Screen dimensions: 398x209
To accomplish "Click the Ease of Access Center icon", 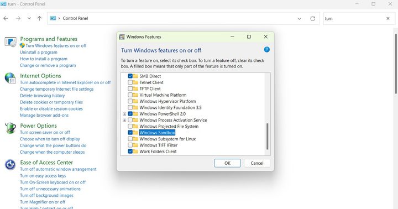I will tap(11, 165).
